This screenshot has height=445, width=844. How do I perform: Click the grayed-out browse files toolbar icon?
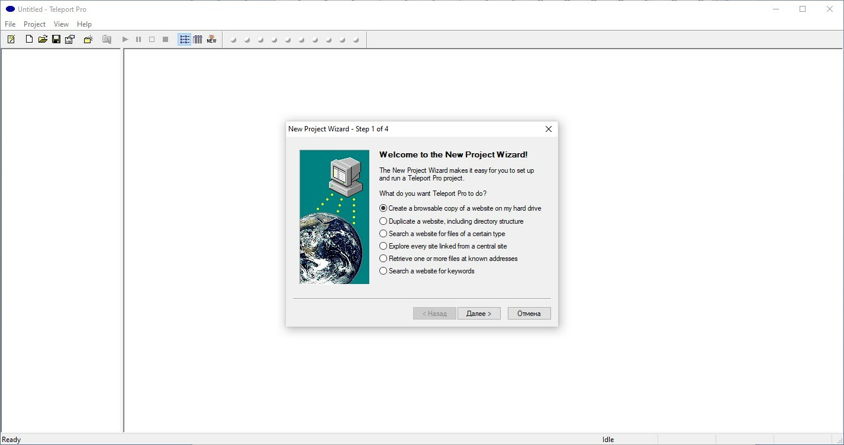click(107, 39)
